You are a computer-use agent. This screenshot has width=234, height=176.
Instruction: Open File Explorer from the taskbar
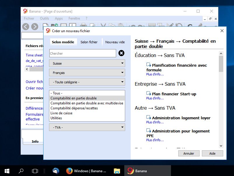point(117,171)
